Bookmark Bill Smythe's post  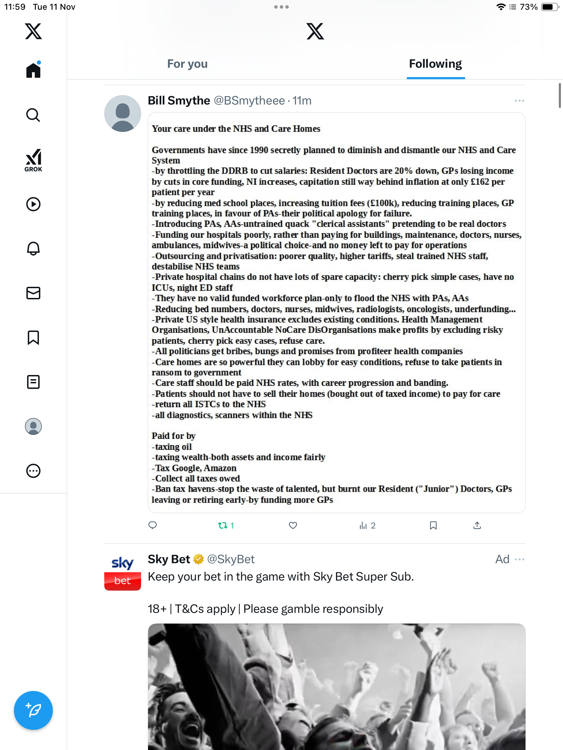(433, 525)
